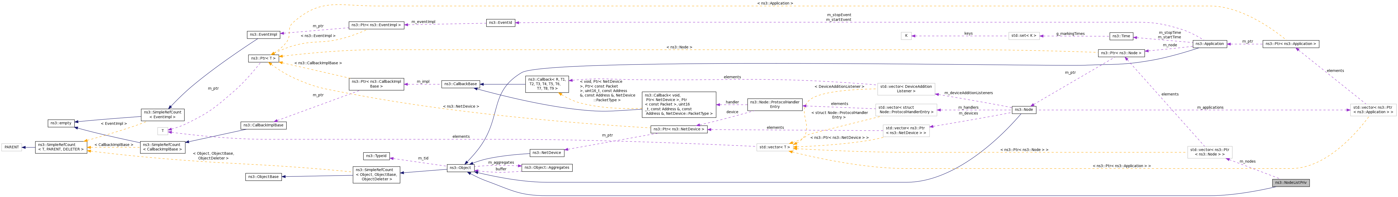Click the handler edge label

click(x=732, y=102)
